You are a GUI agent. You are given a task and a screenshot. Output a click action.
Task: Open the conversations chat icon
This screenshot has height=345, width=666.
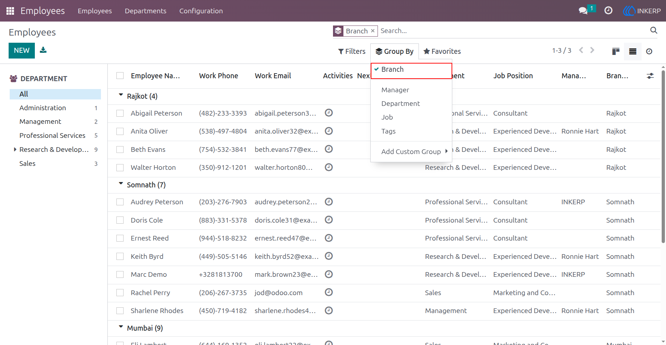583,11
